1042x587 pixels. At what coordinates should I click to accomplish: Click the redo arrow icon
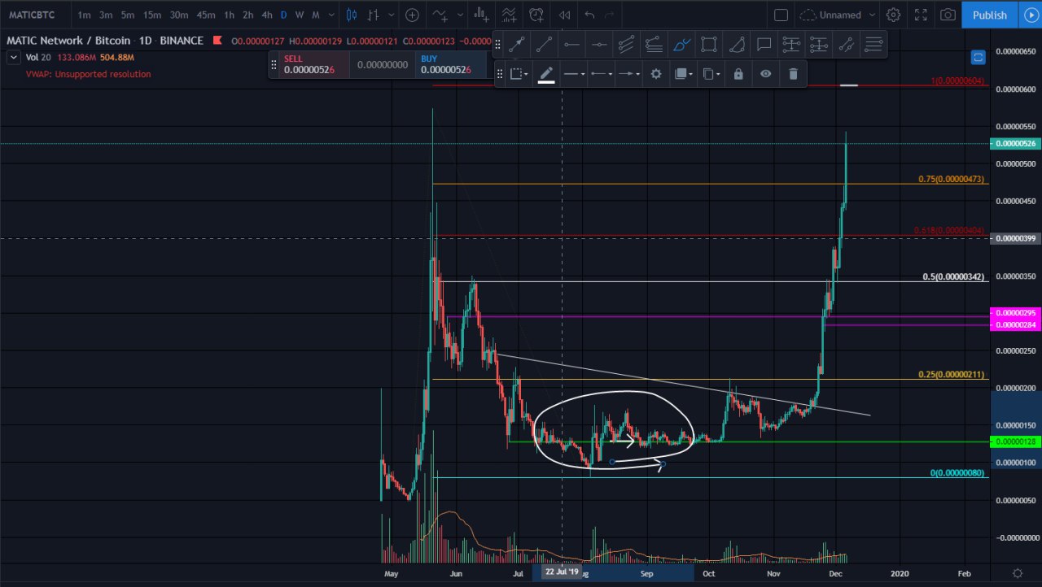[609, 15]
